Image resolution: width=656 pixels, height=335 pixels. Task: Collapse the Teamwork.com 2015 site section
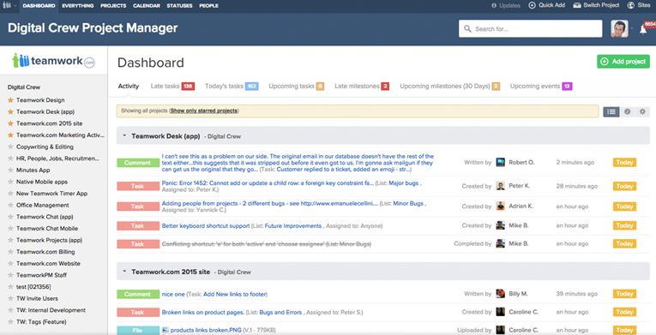(x=124, y=272)
